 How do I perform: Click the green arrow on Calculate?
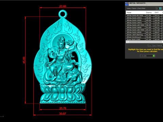pos(154,56)
